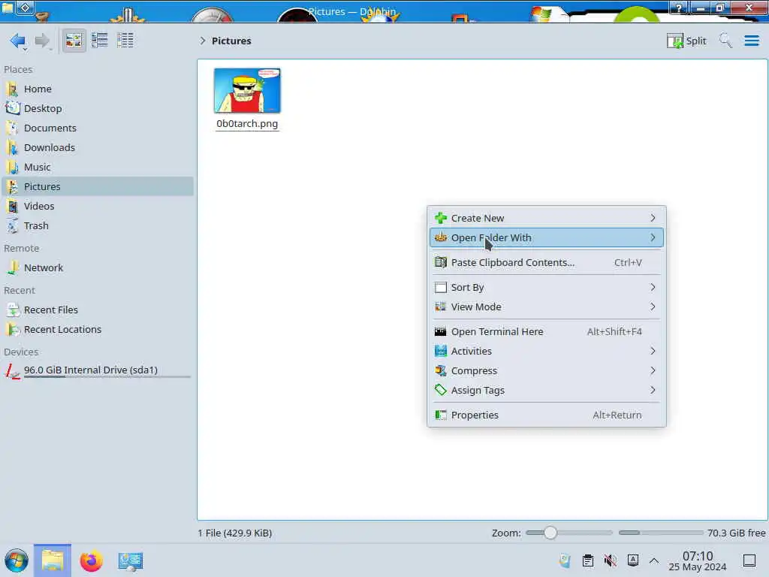Click the Videos folder icon in Places
Viewport: 769px width, 577px height.
(13, 206)
